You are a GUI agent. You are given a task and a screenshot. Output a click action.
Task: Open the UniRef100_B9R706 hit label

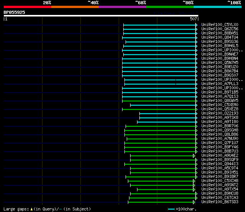[x=220, y=126]
